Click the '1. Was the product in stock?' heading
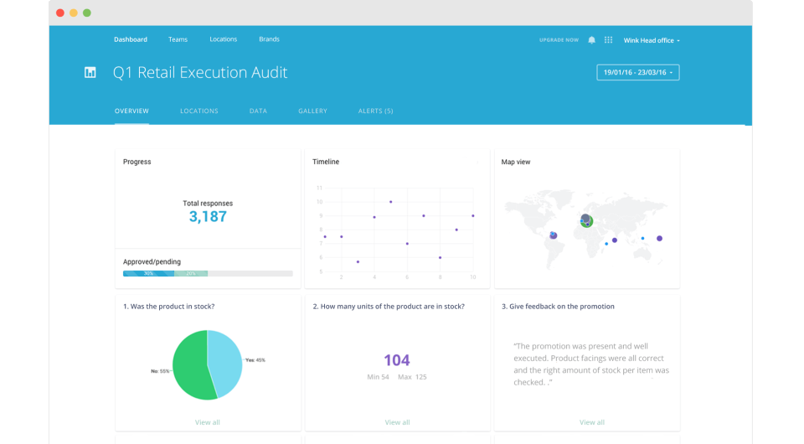Image resolution: width=804 pixels, height=444 pixels. coord(168,306)
